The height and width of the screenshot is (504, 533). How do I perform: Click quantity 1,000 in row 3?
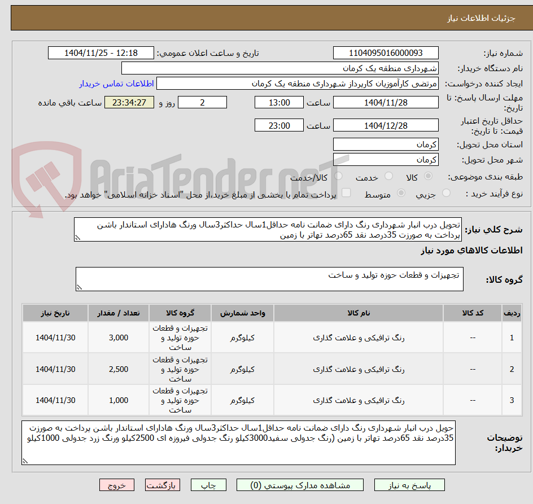pos(119,400)
